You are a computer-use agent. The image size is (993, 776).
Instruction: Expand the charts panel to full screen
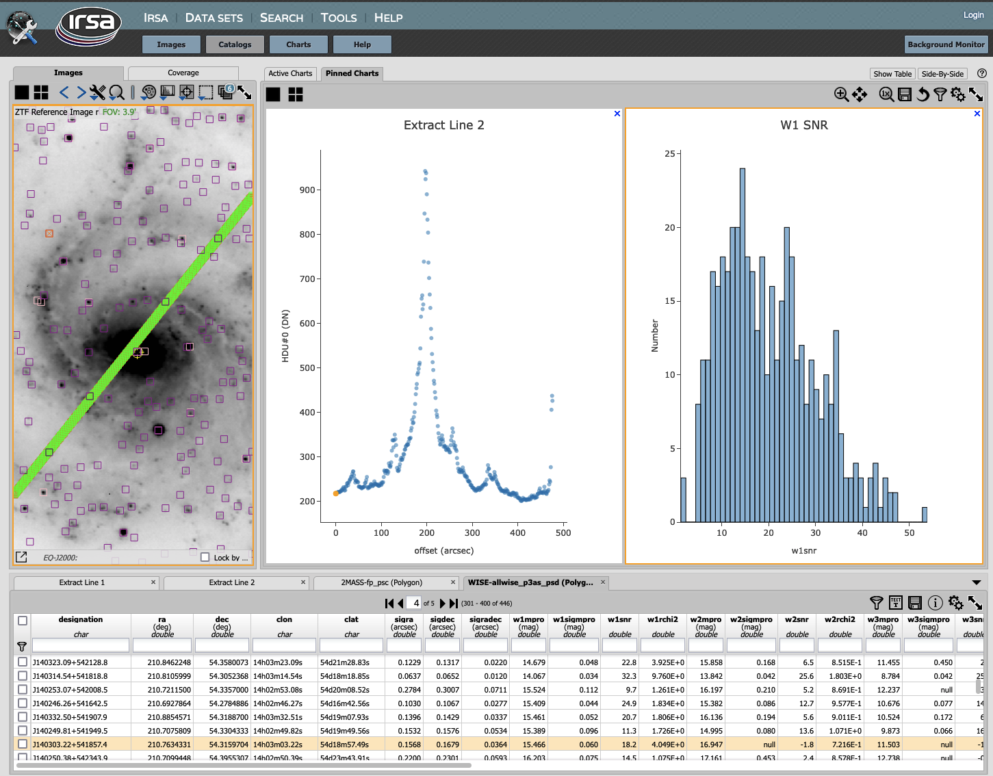[976, 94]
